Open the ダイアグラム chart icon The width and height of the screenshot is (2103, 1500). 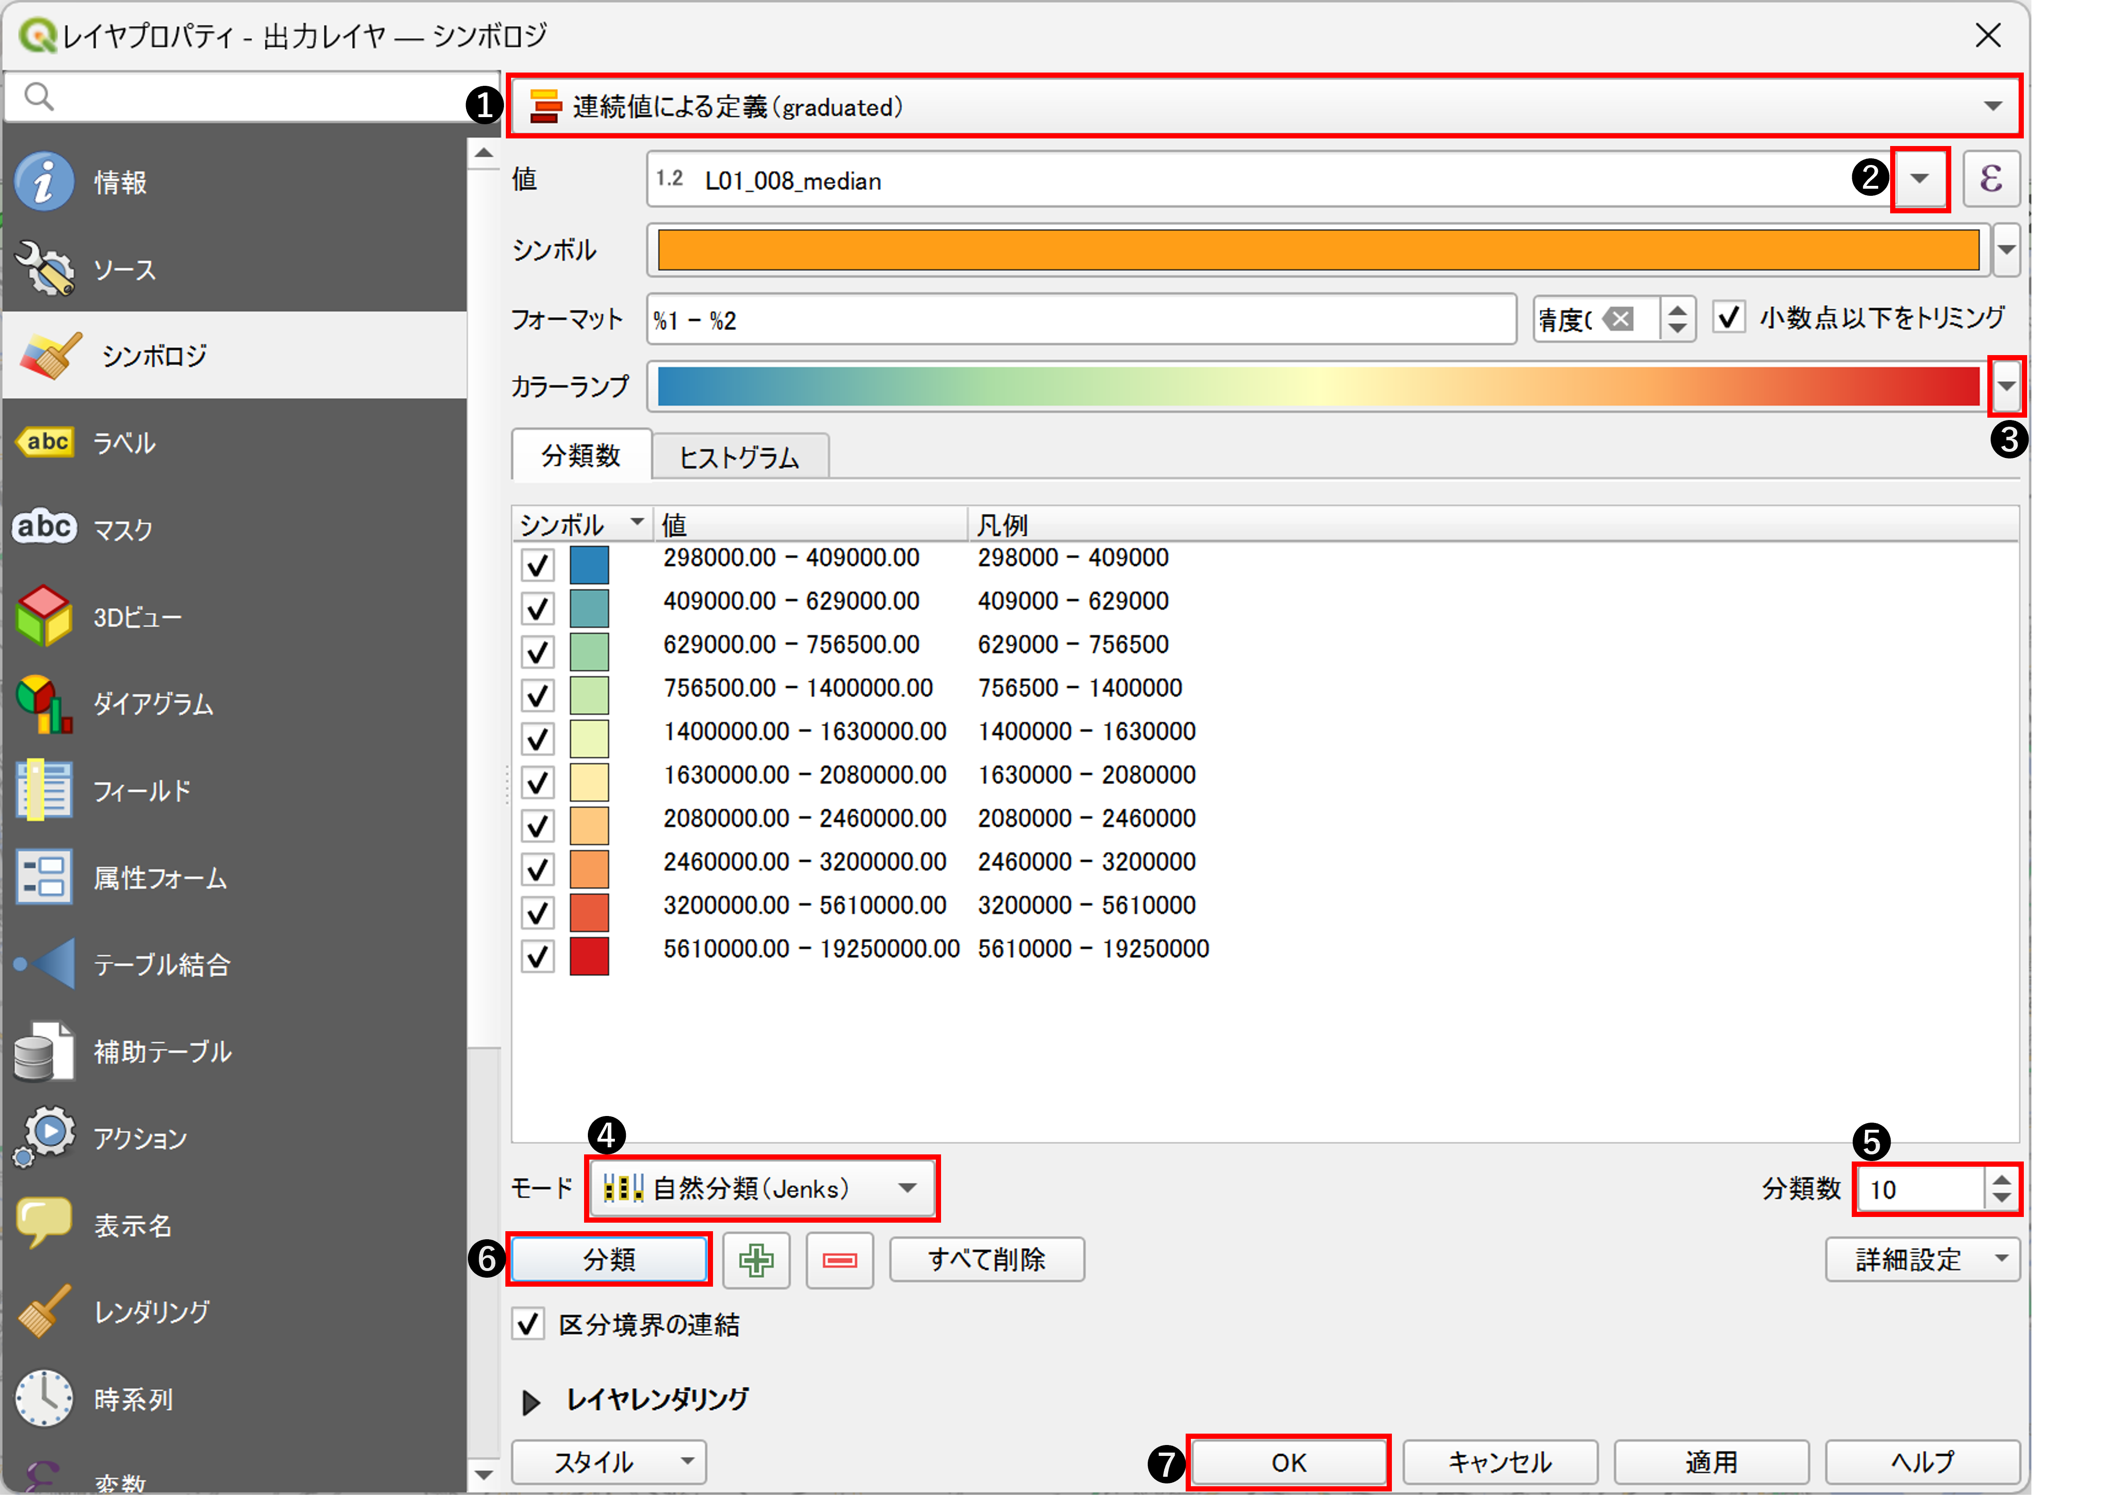pyautogui.click(x=44, y=703)
